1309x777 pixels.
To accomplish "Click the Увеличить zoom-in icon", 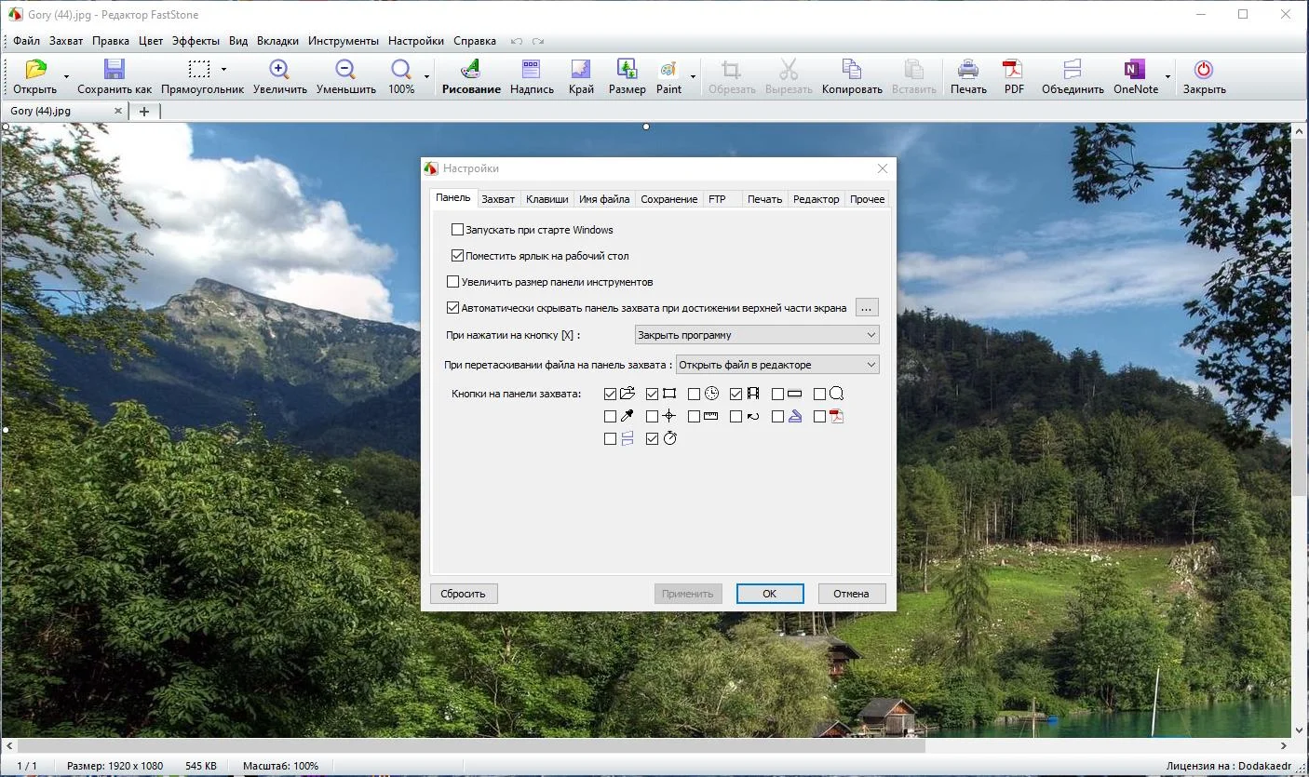I will pyautogui.click(x=278, y=69).
